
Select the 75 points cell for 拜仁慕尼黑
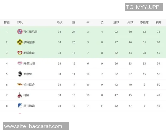[x=159, y=32]
